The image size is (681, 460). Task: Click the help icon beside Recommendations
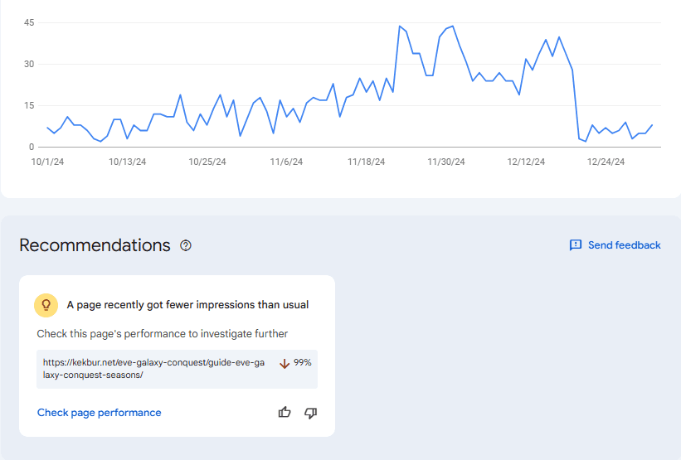click(186, 245)
